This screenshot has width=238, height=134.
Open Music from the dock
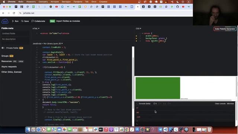(106, 130)
